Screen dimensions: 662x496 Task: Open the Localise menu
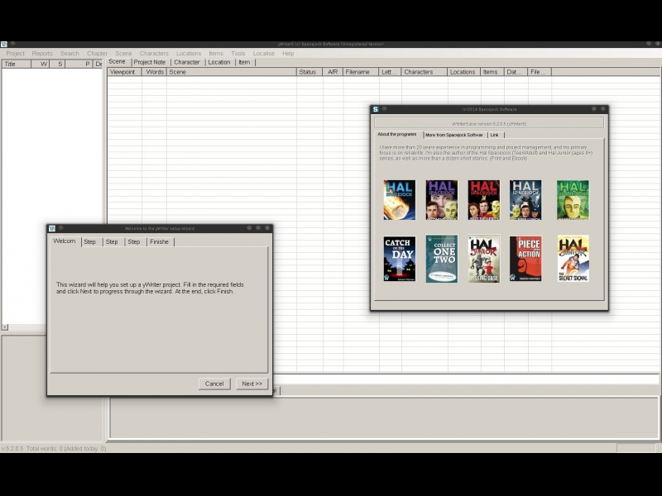coord(264,53)
